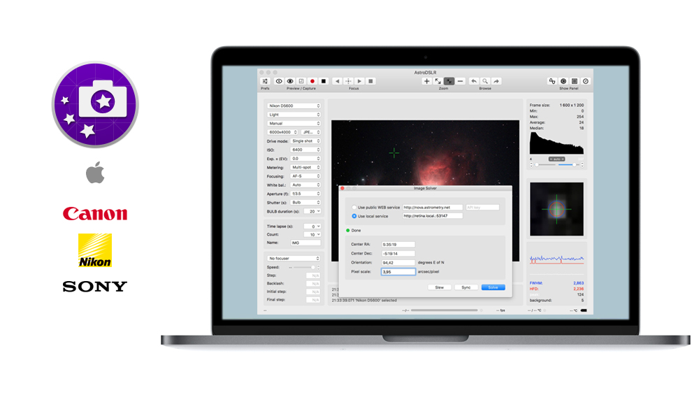This screenshot has width=699, height=395.
Task: Click the blue histogram stretch slider
Action: (568, 165)
